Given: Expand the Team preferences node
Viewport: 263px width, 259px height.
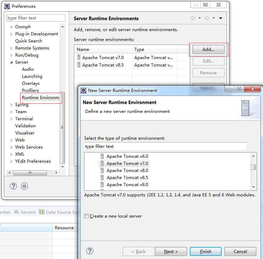Looking at the screenshot, I should [x=11, y=112].
